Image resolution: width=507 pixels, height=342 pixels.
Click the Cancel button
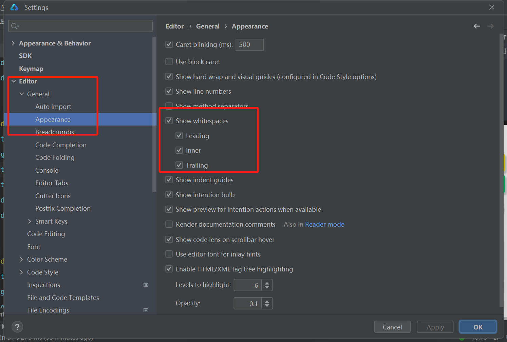click(x=392, y=327)
